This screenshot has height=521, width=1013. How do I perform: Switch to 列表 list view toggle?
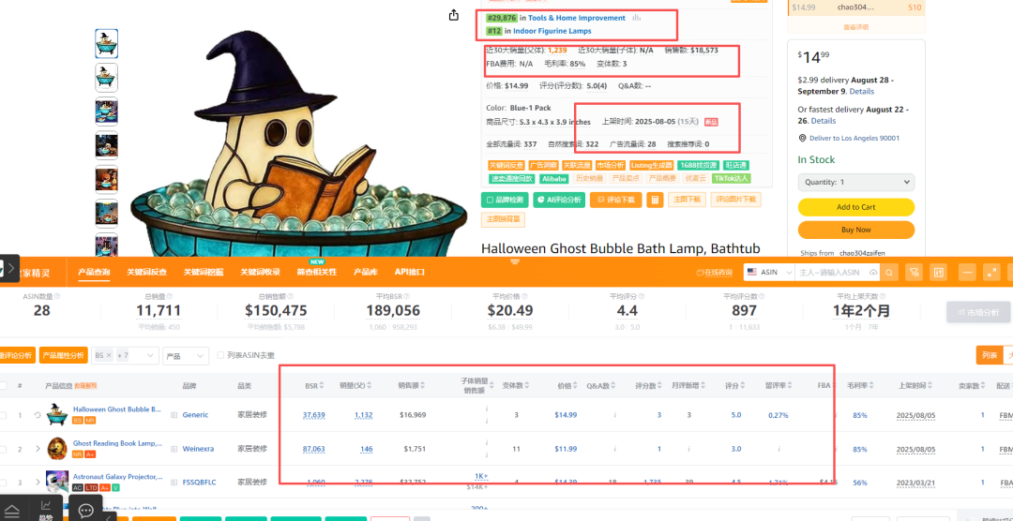pos(990,355)
